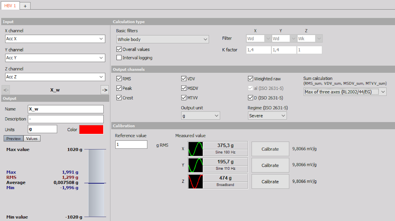Open the Regime Severe dropdown
This screenshot has height=221, width=395.
tap(267, 116)
